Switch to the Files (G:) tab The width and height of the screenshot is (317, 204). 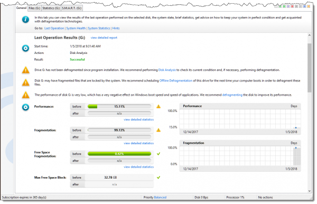(x=34, y=8)
